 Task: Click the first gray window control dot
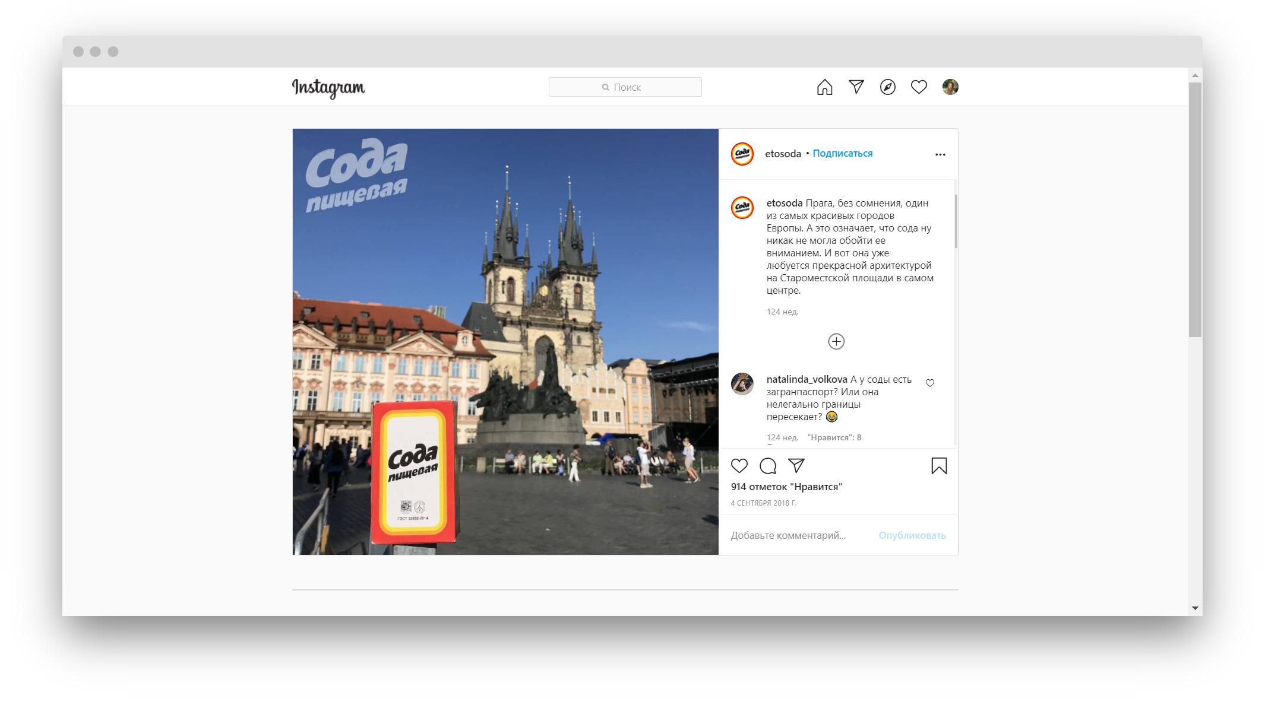(78, 52)
